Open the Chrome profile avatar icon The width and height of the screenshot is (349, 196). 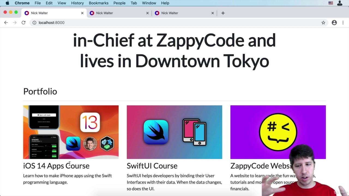tap(334, 23)
